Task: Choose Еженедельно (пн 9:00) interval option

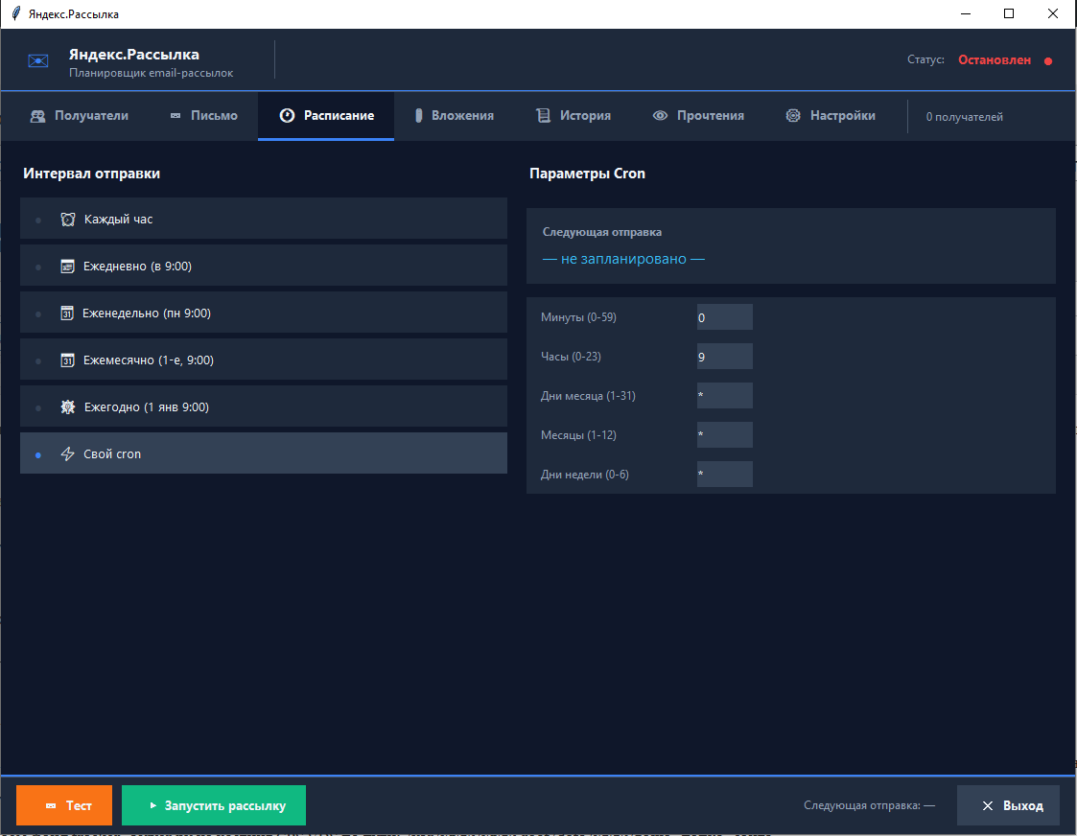Action: [x=38, y=314]
